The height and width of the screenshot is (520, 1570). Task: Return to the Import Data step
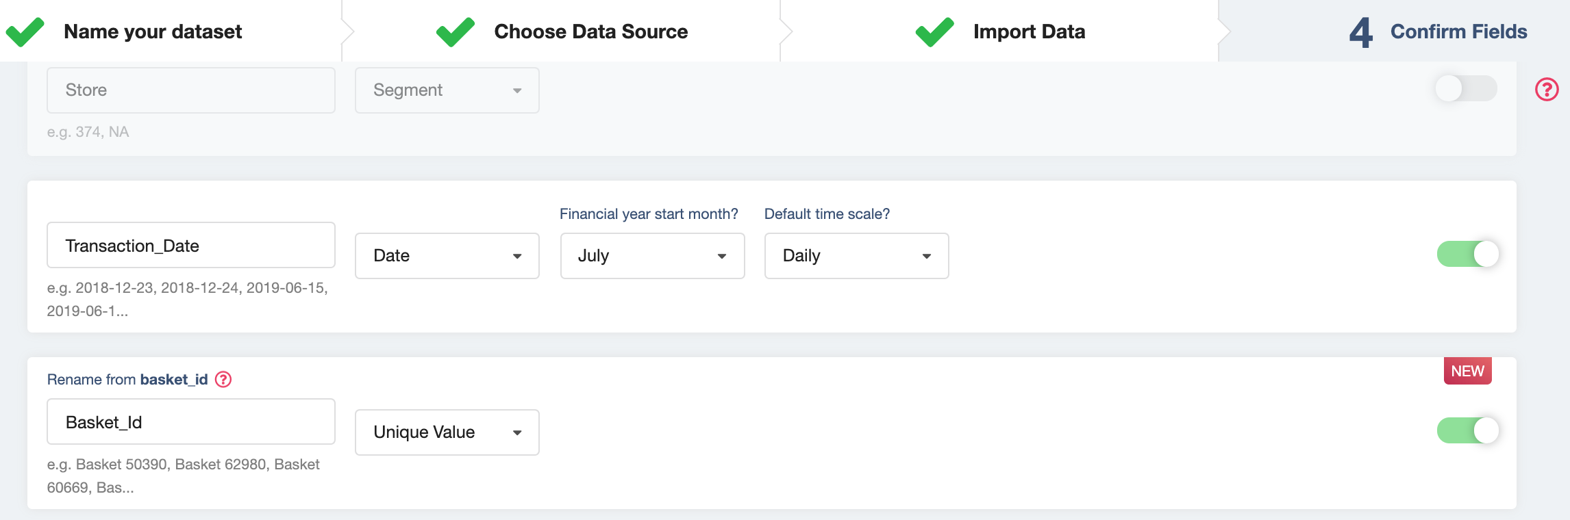click(1029, 32)
